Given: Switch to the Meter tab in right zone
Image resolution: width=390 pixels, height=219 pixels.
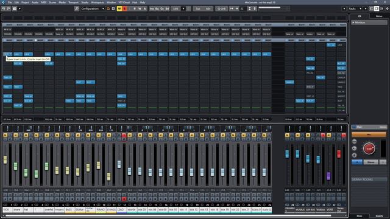Looking at the screenshot, I should 379,16.
